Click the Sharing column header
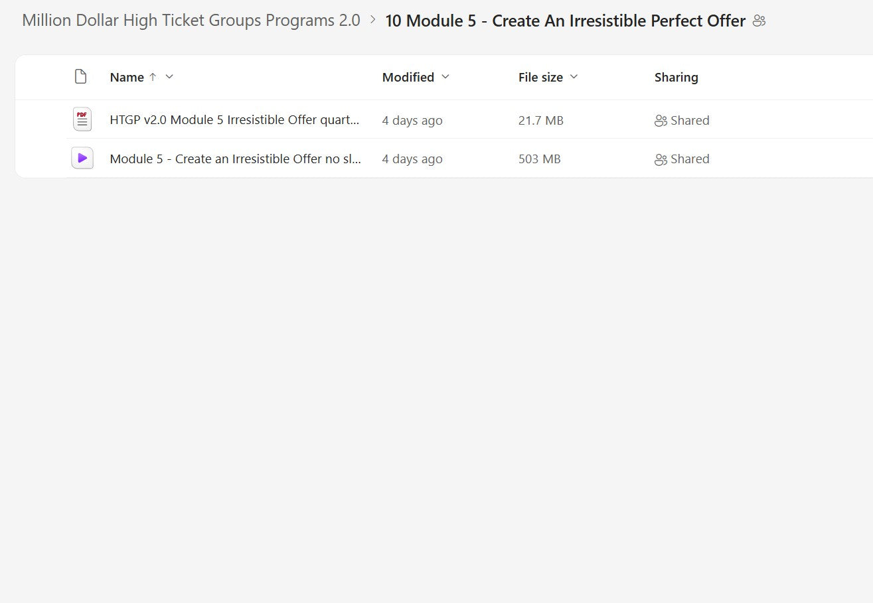The height and width of the screenshot is (603, 873). click(x=676, y=77)
